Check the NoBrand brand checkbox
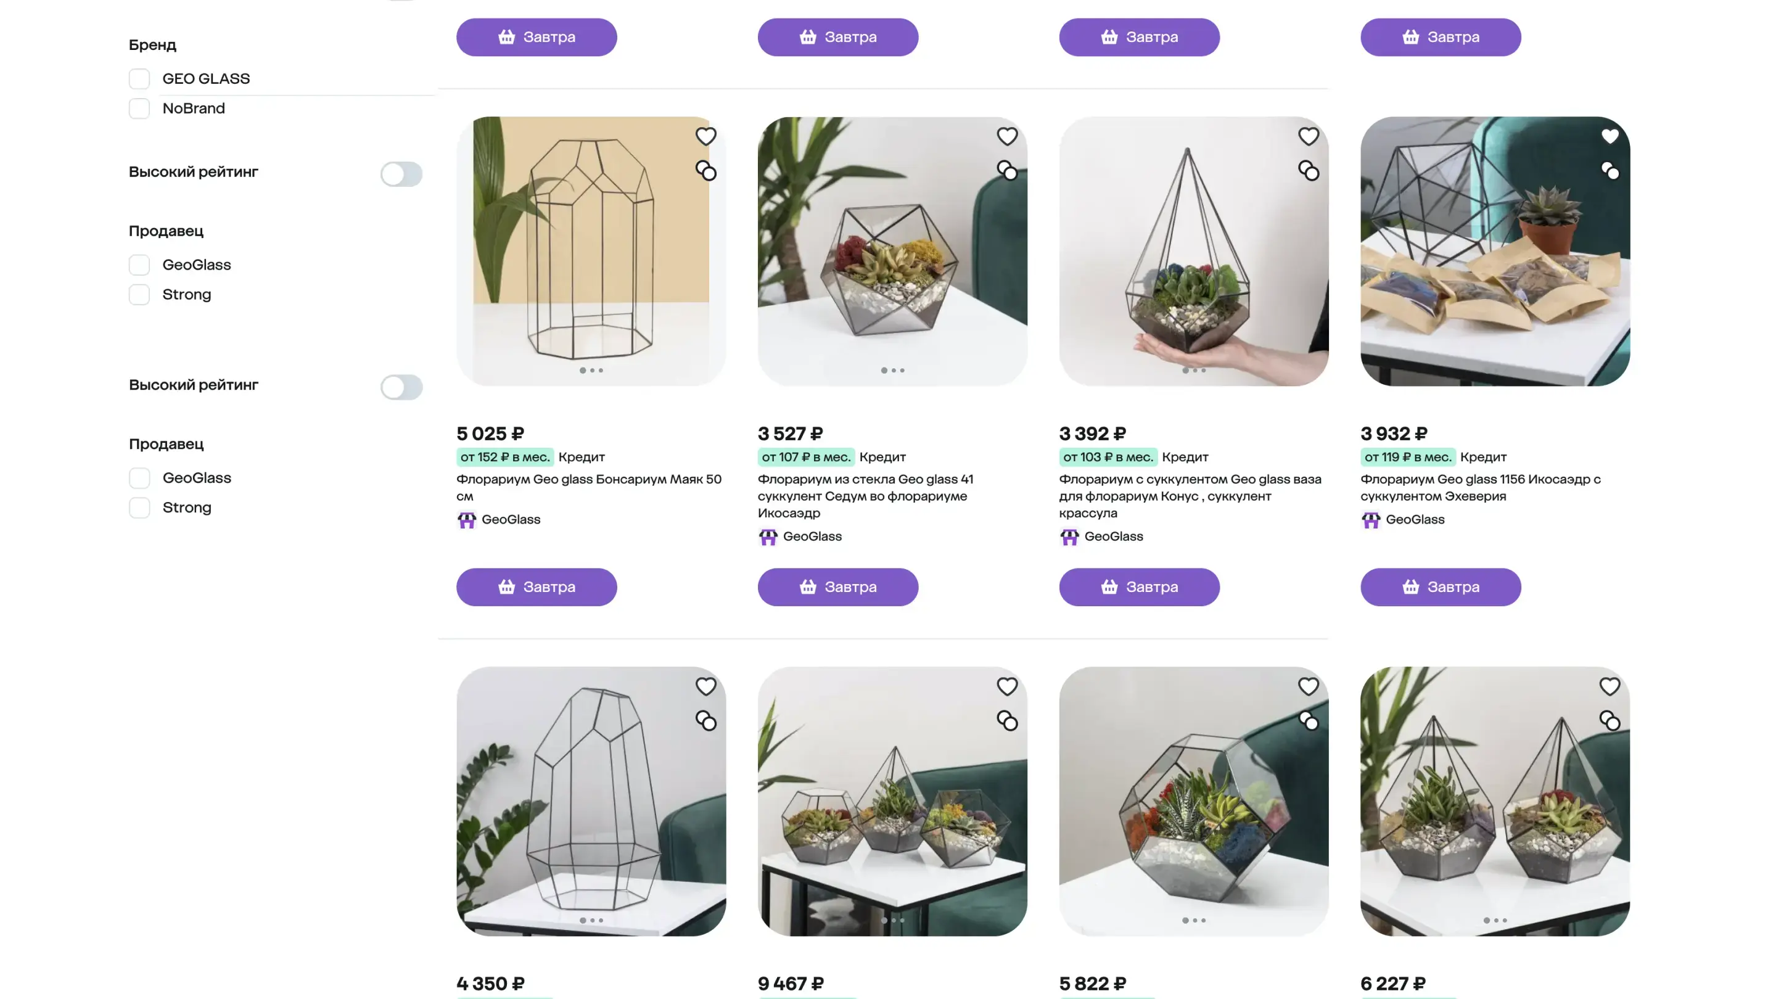This screenshot has height=999, width=1776. (x=139, y=109)
